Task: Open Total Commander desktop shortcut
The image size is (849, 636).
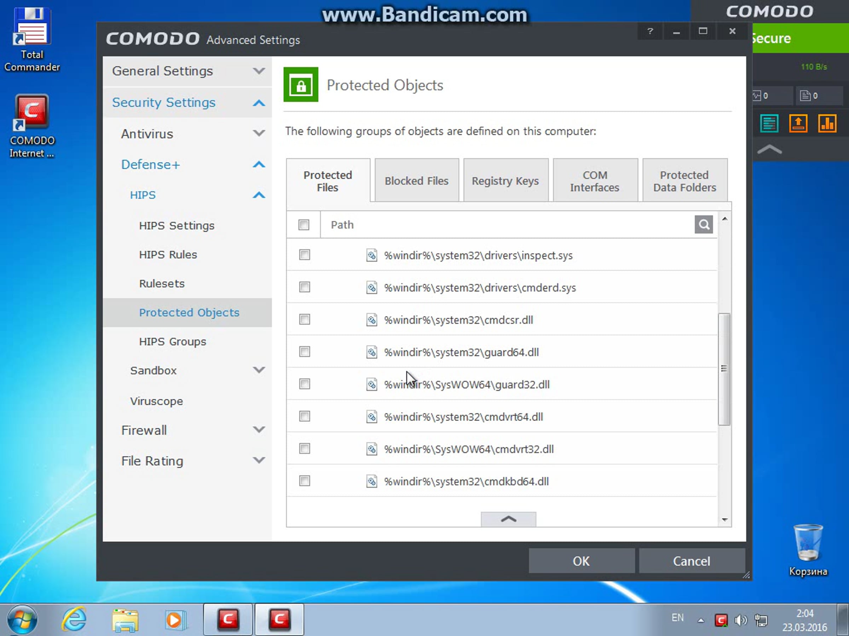Action: (32, 40)
